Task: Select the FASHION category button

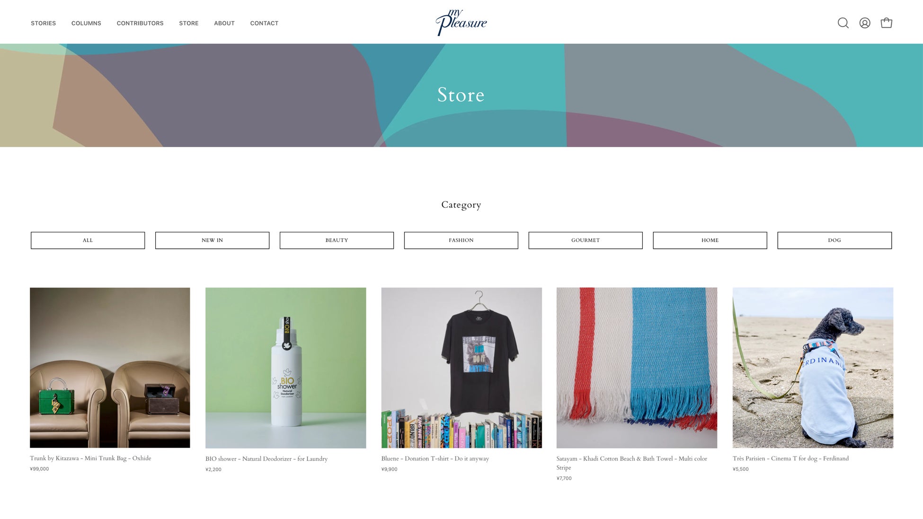Action: pos(461,240)
